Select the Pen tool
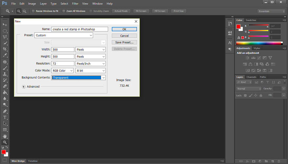This screenshot has height=164, width=288. (5, 111)
